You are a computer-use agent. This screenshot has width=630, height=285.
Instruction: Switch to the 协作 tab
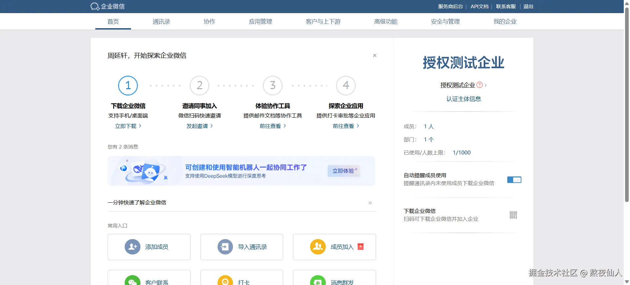[209, 22]
